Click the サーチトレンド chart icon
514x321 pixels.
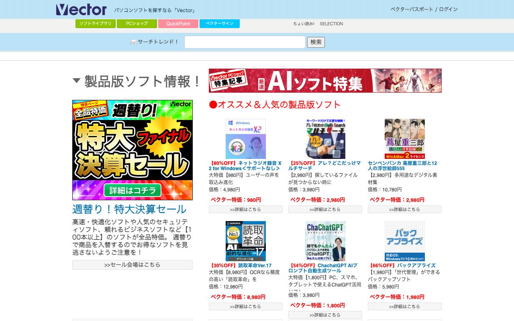coord(133,42)
